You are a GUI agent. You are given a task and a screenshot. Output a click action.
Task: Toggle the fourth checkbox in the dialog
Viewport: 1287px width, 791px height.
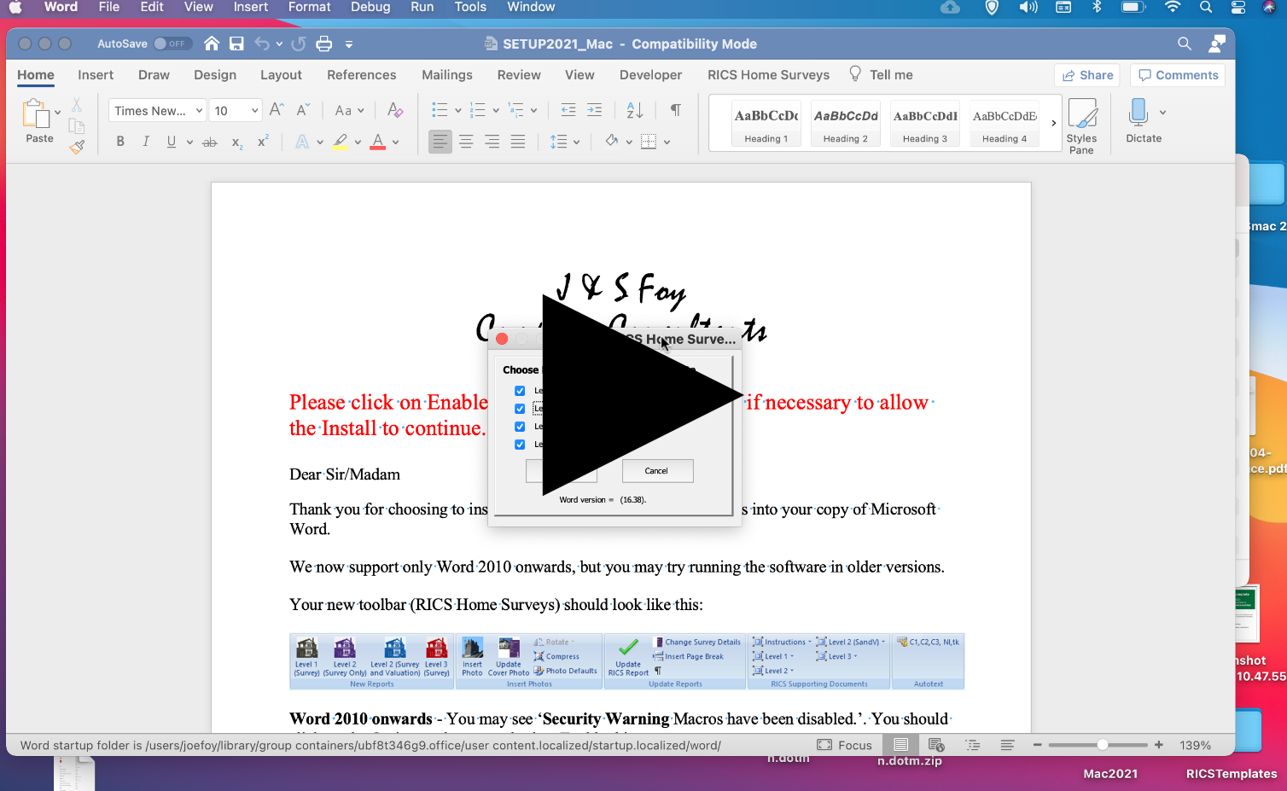click(x=520, y=445)
